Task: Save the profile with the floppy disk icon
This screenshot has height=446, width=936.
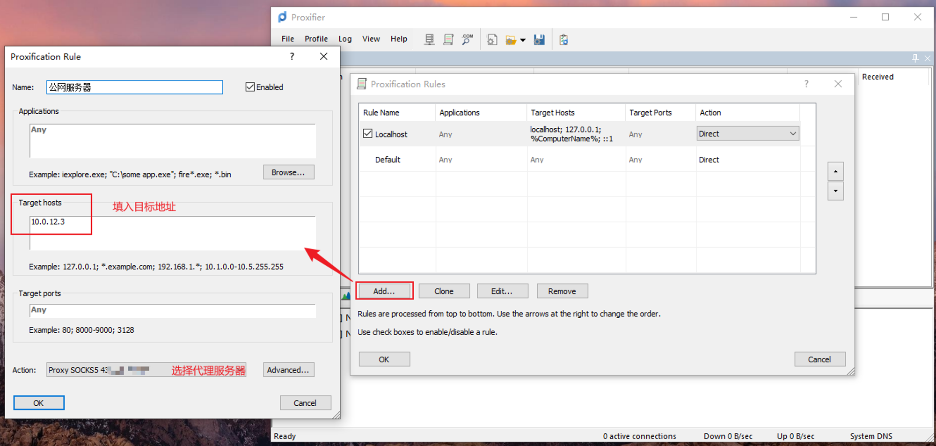Action: [539, 40]
